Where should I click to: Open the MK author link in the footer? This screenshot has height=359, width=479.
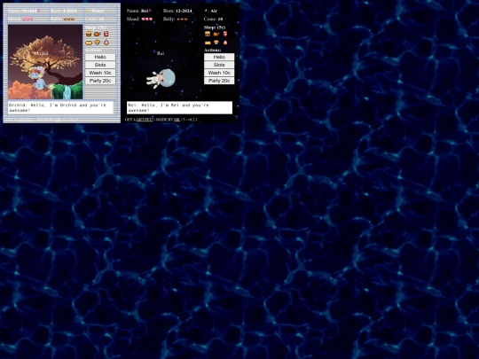[x=177, y=120]
